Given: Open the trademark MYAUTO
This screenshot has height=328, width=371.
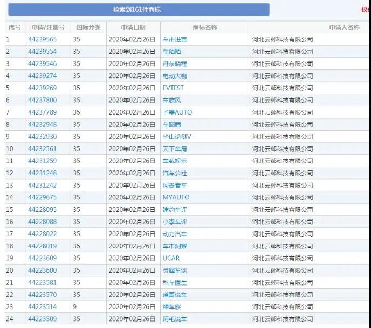Looking at the screenshot, I should (176, 197).
